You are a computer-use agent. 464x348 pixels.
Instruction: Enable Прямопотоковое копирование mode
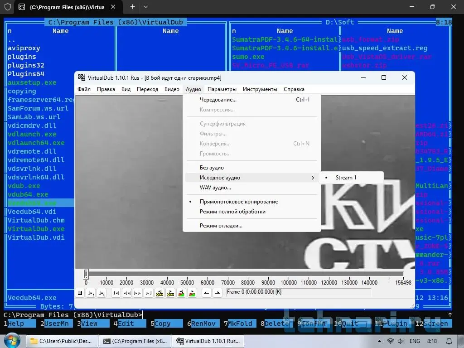[238, 202]
